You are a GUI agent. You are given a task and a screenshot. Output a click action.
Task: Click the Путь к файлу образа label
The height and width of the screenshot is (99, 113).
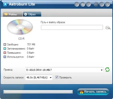tap(53, 22)
